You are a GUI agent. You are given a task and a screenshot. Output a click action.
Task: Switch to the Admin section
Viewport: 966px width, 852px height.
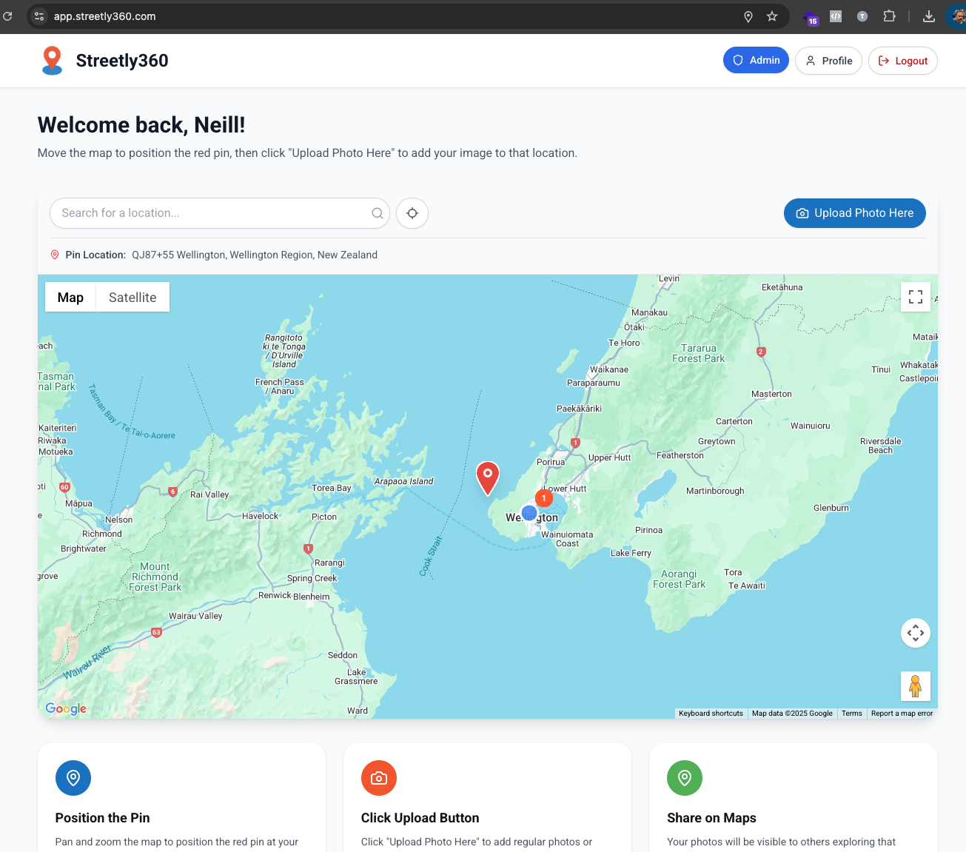point(756,60)
